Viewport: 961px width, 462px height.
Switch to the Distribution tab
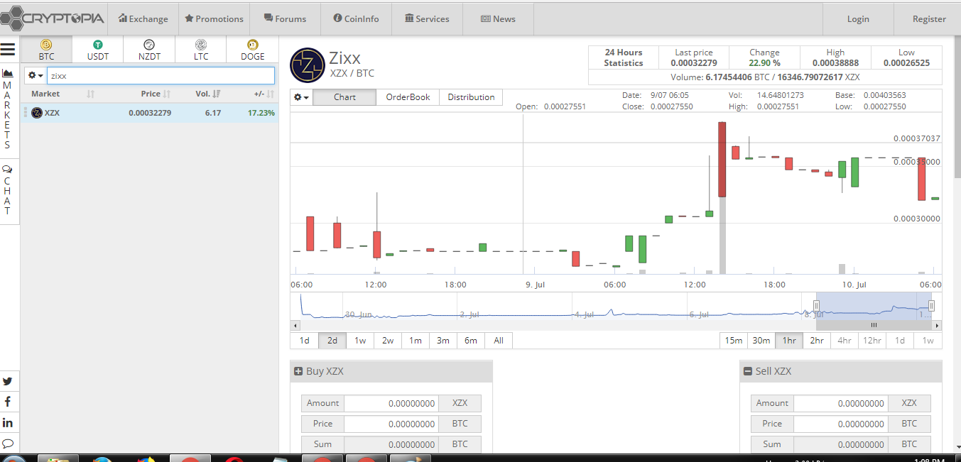click(471, 97)
